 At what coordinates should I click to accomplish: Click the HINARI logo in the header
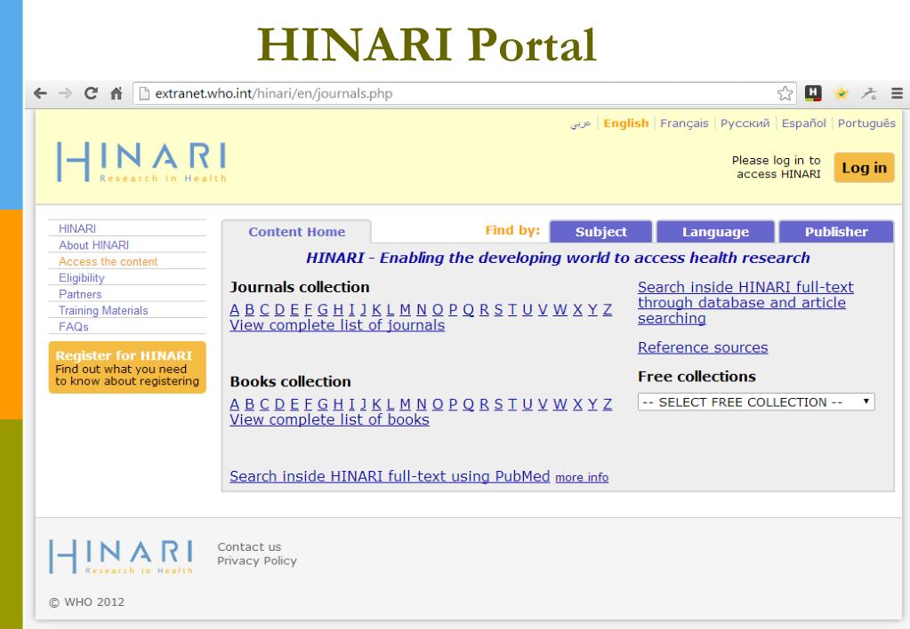[141, 163]
